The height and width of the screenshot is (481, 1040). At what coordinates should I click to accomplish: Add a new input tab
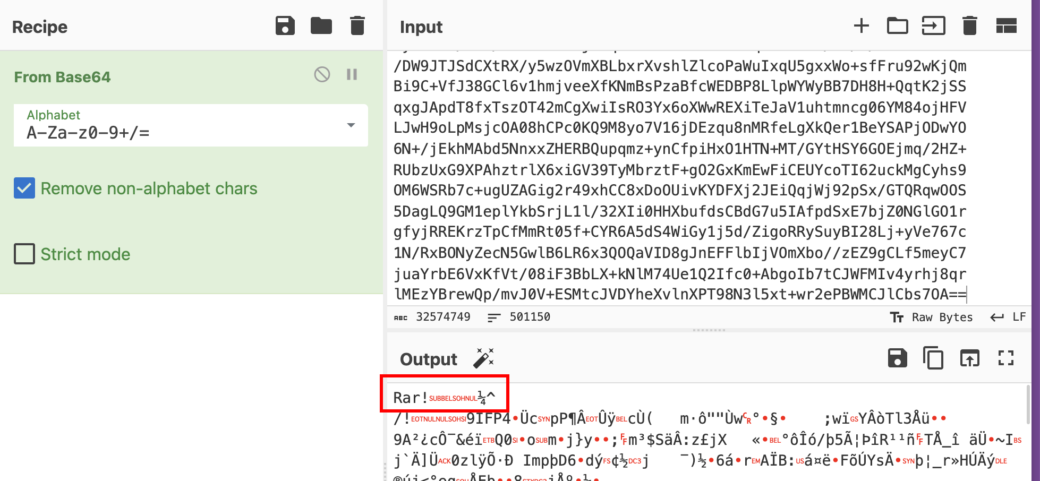861,25
